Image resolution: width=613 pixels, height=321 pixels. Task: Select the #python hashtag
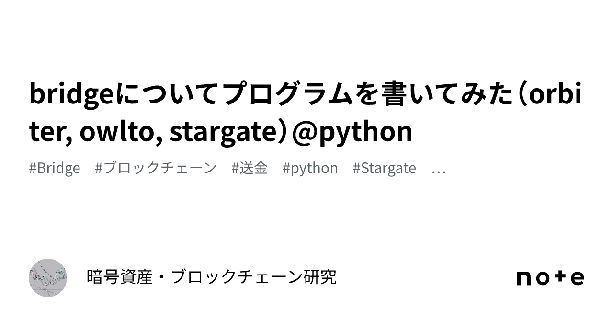(310, 168)
